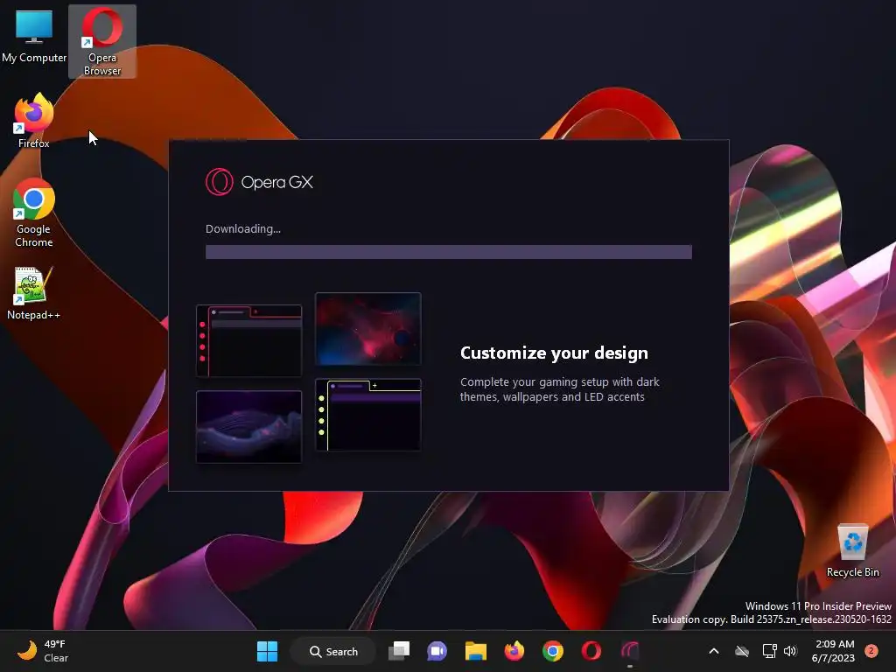Viewport: 896px width, 672px height.
Task: Launch Firefox from the taskbar
Action: [x=514, y=651]
